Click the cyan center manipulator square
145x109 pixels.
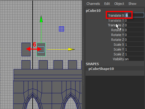point(41,49)
